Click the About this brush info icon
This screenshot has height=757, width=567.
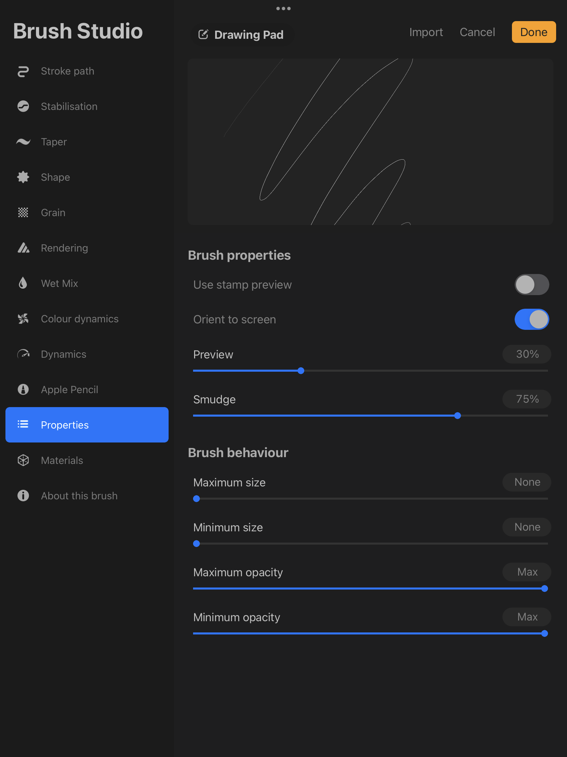(23, 496)
